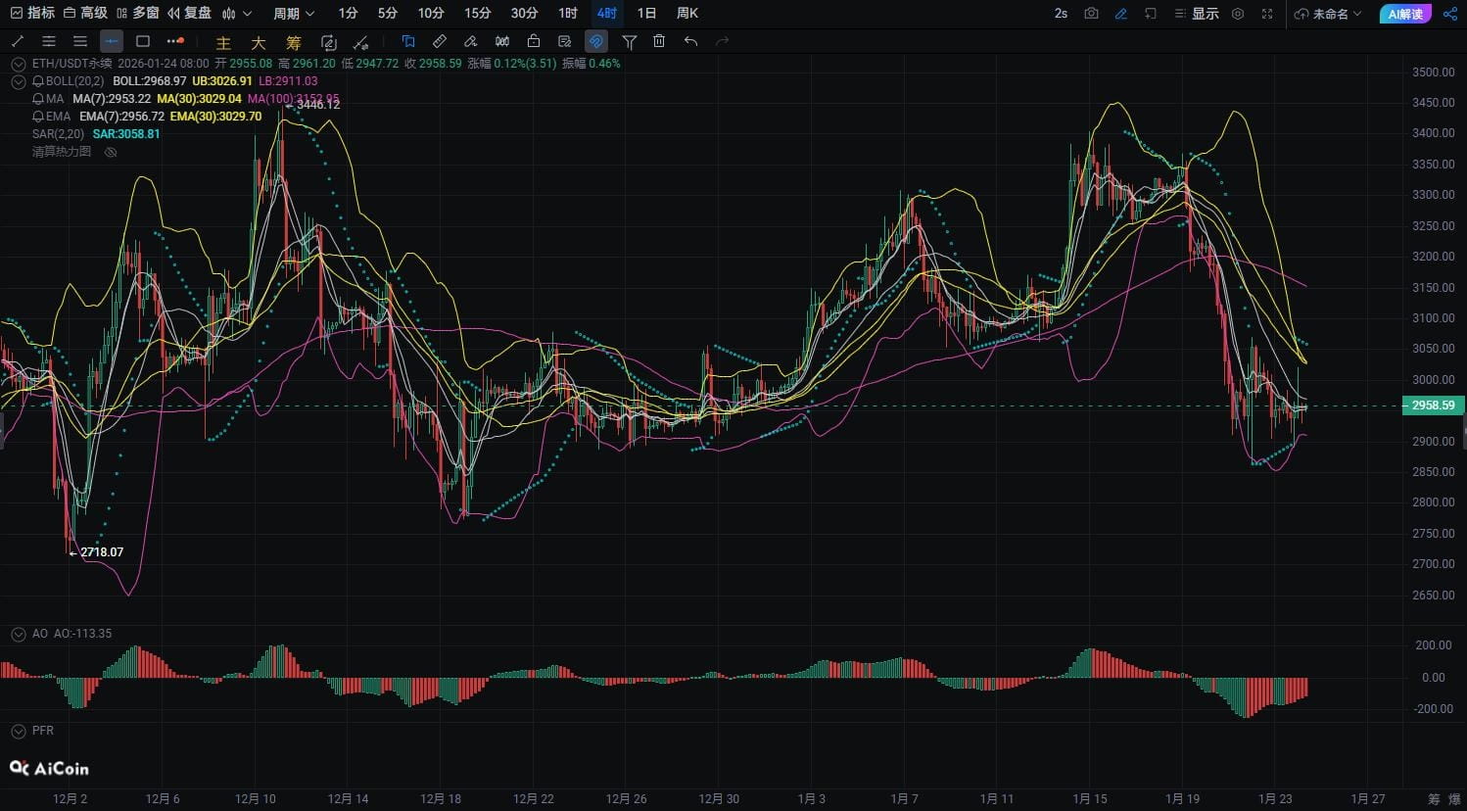Click the undo arrow icon

point(690,41)
